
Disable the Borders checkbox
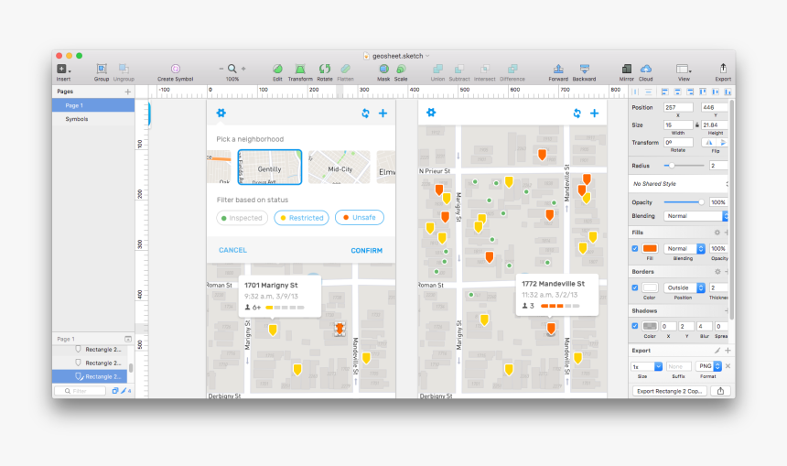[636, 287]
